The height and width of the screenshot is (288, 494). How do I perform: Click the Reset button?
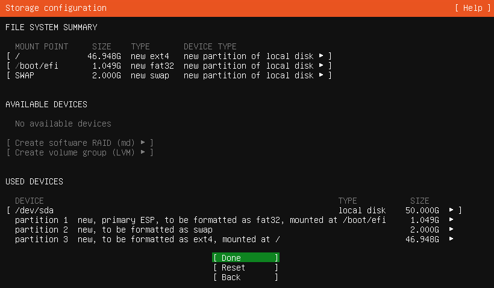[246, 268]
